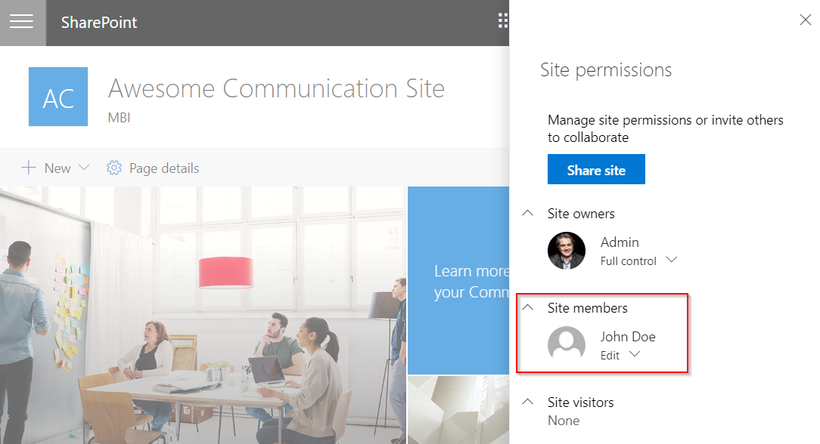The width and height of the screenshot is (820, 444).
Task: Close the Site permissions panel
Action: click(805, 20)
